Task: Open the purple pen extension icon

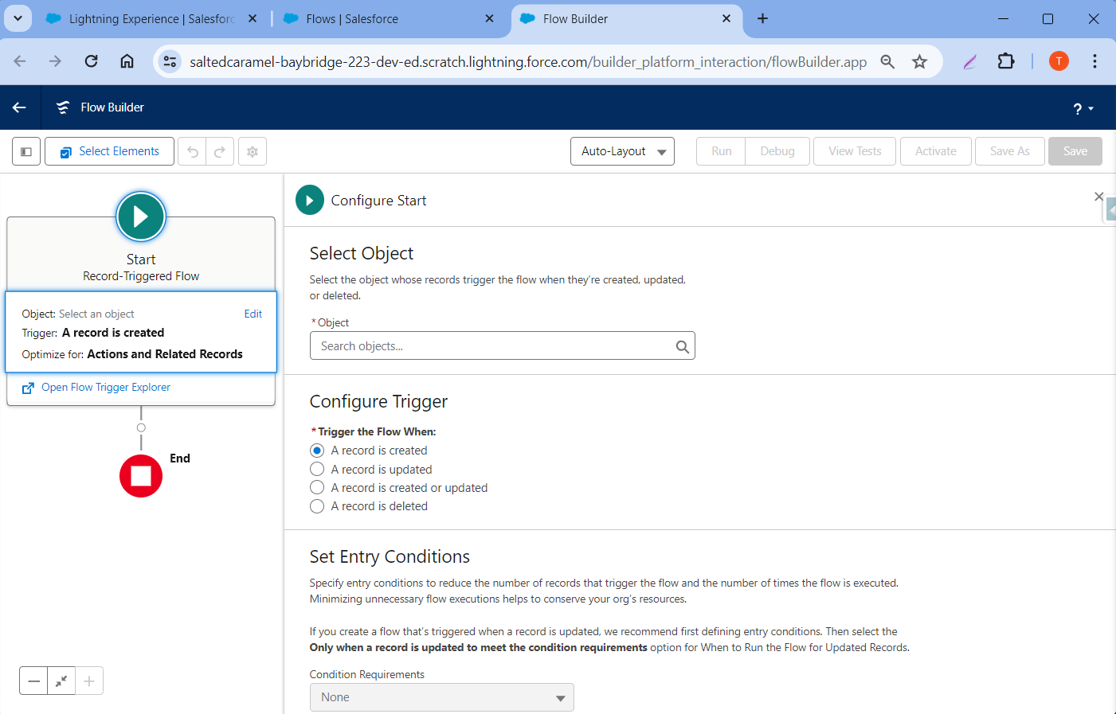Action: pyautogui.click(x=969, y=61)
